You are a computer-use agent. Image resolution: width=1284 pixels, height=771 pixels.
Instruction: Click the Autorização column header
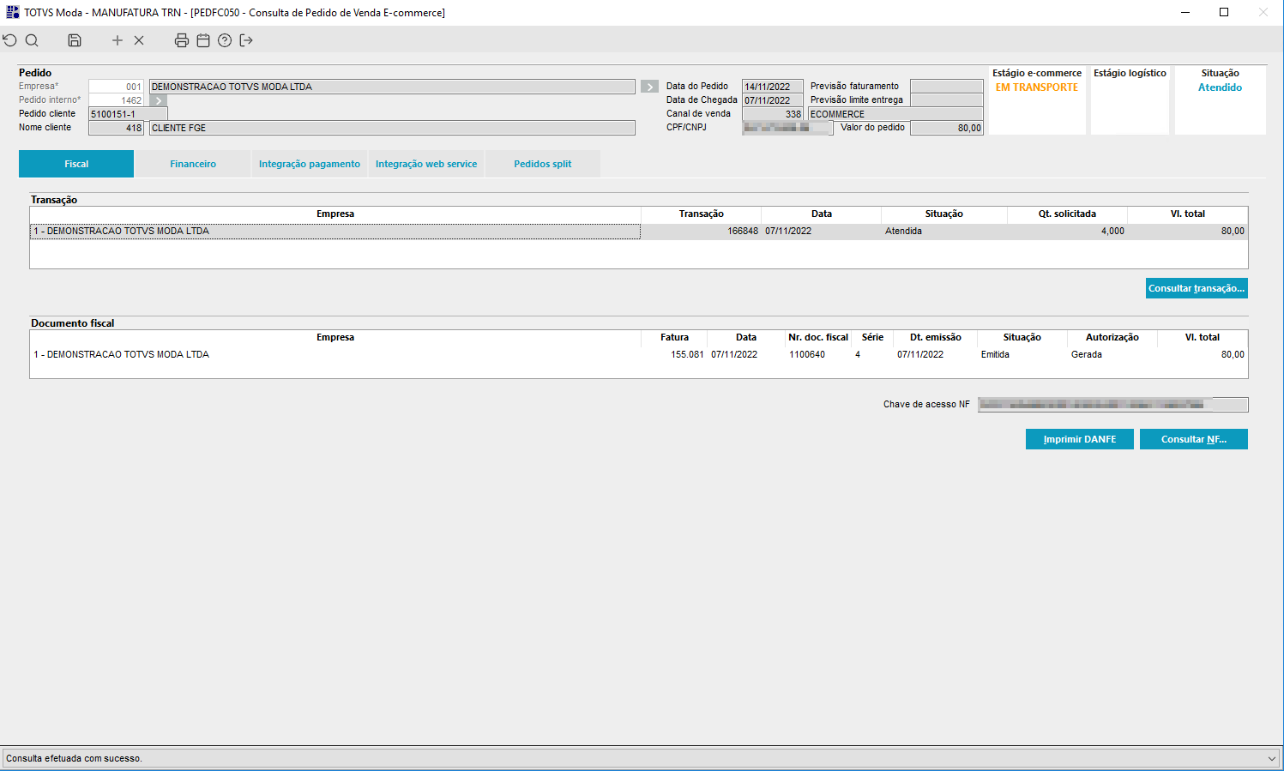point(1112,338)
